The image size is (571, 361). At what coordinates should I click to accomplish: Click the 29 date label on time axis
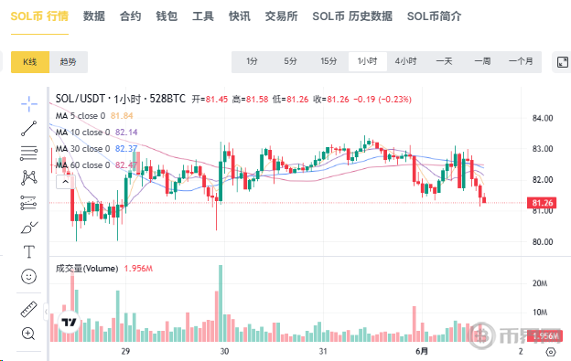click(125, 352)
